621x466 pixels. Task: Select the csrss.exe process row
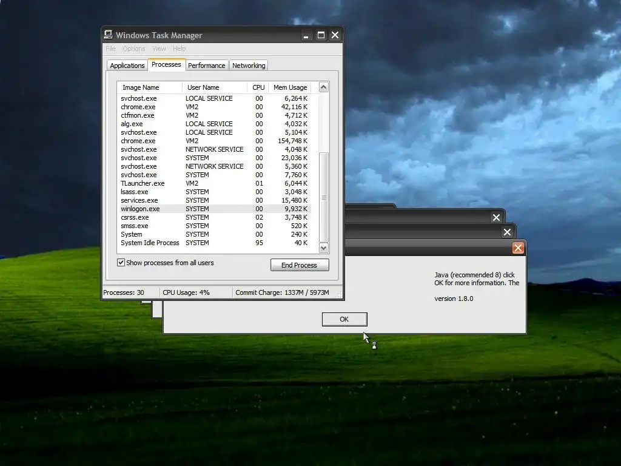(x=214, y=218)
